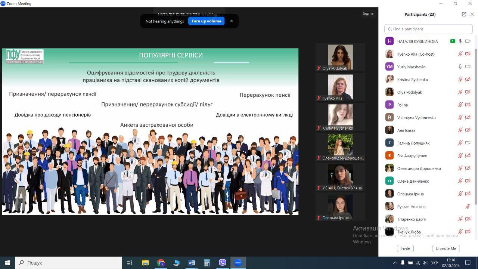Screen dimensions: 478x269
Task: Select participant Ткачук Люба
Action: (x=428, y=232)
